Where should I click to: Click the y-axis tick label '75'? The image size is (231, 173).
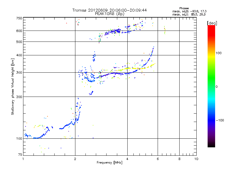coord(20,155)
